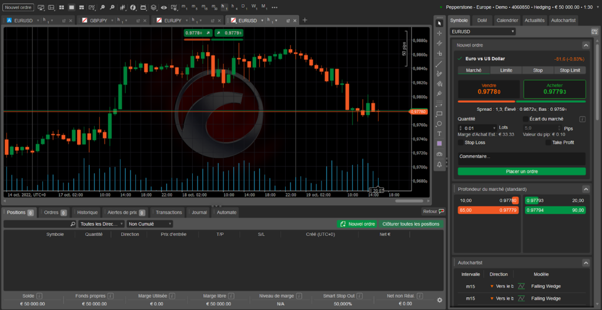The image size is (602, 310).
Task: Open the chart type candlestick icon
Action: (x=122, y=7)
